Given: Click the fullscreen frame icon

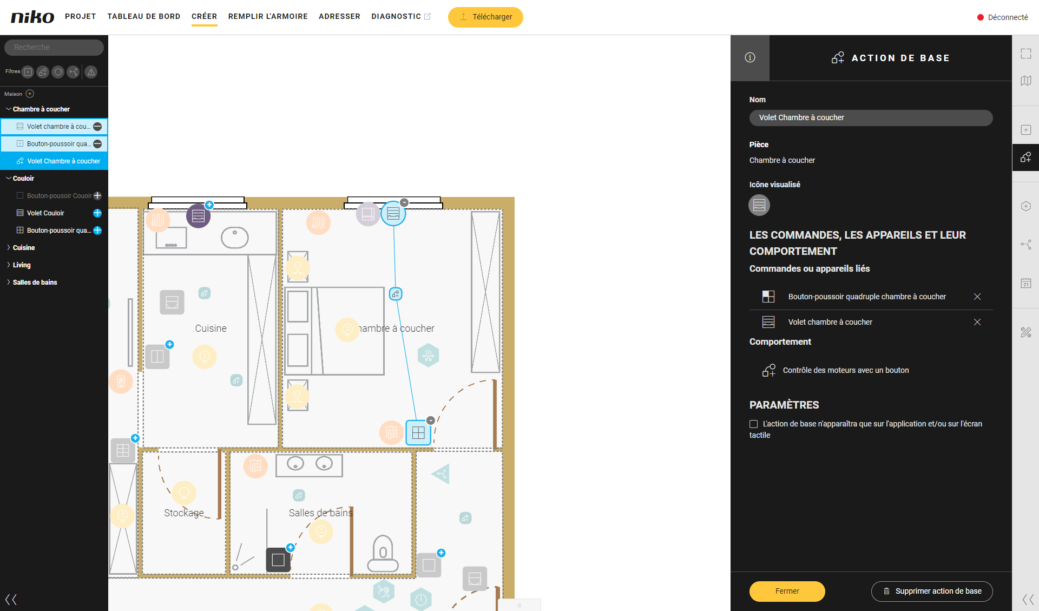Looking at the screenshot, I should tap(1025, 54).
